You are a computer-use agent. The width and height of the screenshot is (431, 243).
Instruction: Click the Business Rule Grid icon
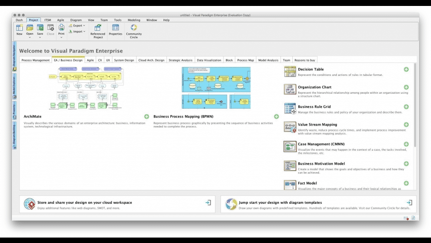coord(290,109)
